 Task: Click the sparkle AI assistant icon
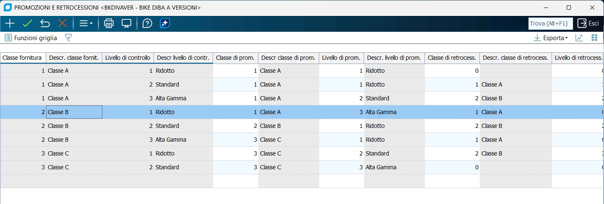165,23
